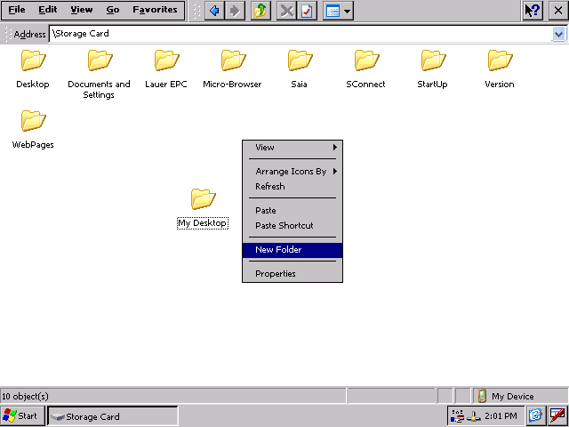Click the 2:01 PM clock
The image size is (569, 427).
coord(501,416)
